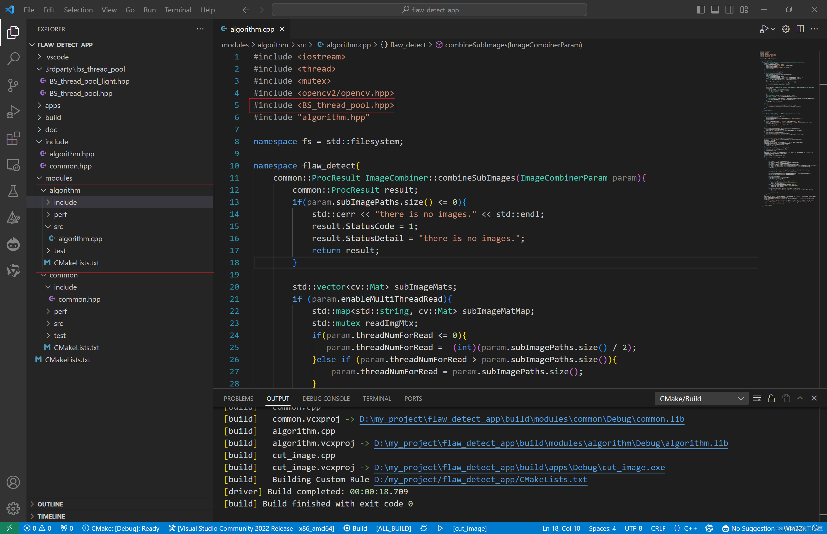Open the CMake/Build output channel dropdown
This screenshot has width=827, height=534.
(x=701, y=398)
